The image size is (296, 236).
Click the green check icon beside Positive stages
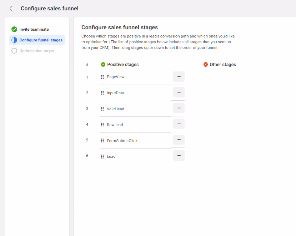103,65
